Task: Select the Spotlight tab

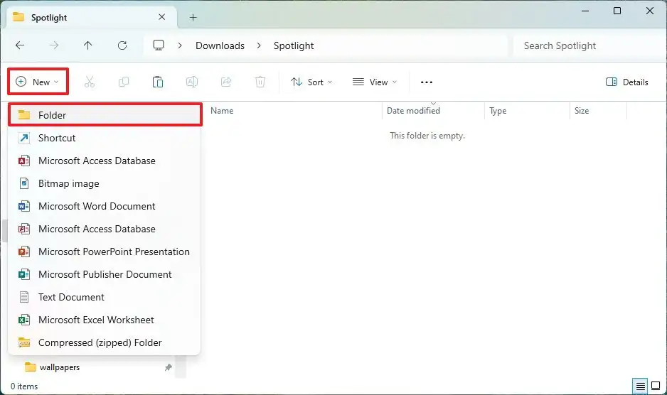Action: pos(92,18)
